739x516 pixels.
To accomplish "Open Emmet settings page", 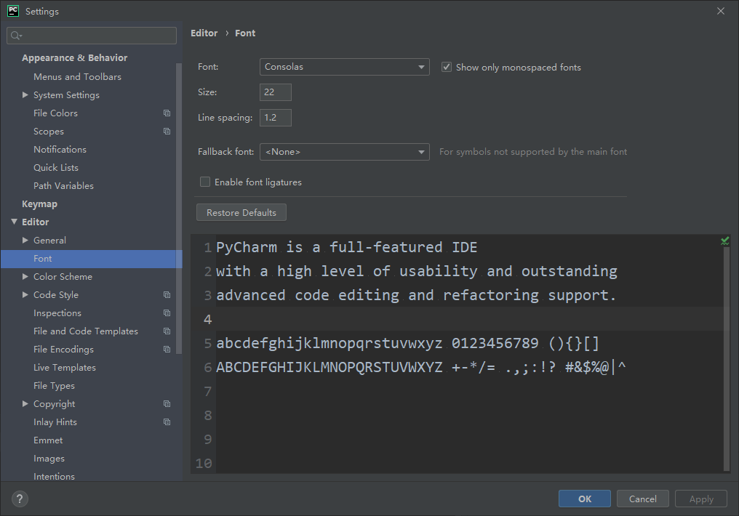I will (48, 440).
